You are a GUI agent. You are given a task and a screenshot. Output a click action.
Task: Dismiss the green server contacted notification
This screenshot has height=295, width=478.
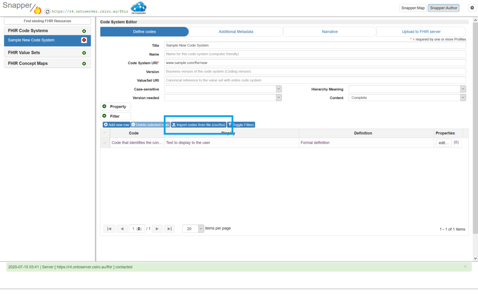[x=465, y=267]
